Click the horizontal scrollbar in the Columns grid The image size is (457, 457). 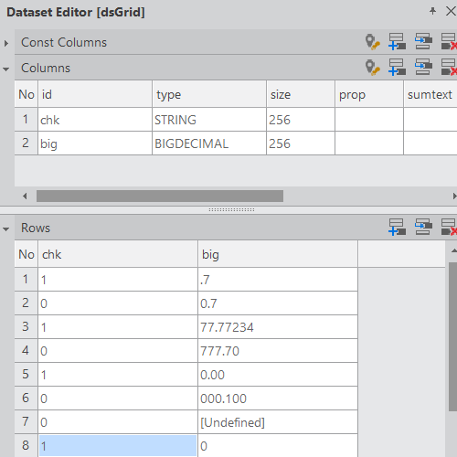point(160,196)
